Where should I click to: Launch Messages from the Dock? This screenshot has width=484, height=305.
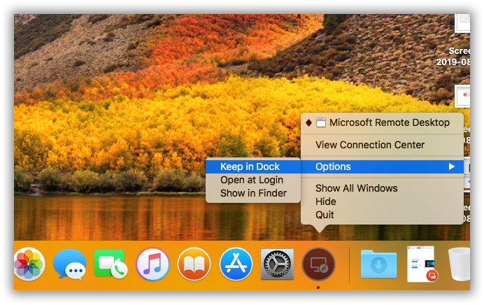[70, 265]
